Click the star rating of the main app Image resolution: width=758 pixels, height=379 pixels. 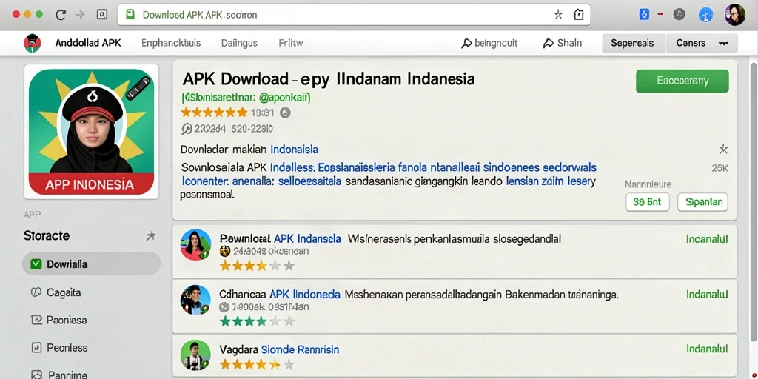click(x=214, y=113)
